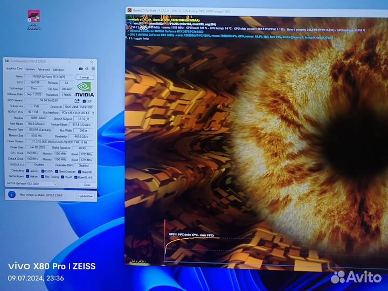This screenshot has height=291, width=388.
Task: Switch to the Advanced tab
Action: [44, 70]
